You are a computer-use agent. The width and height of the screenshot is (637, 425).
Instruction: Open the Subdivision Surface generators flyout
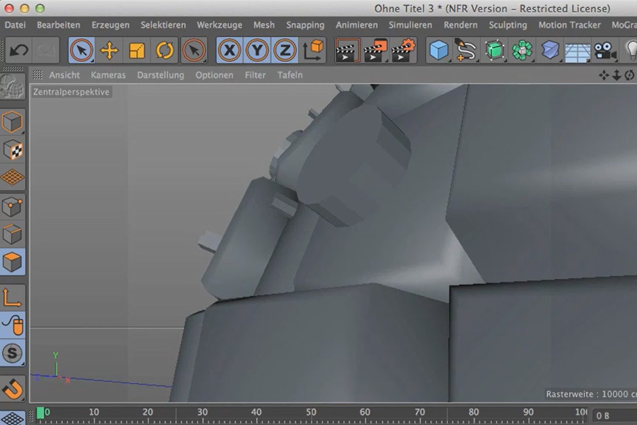(494, 51)
